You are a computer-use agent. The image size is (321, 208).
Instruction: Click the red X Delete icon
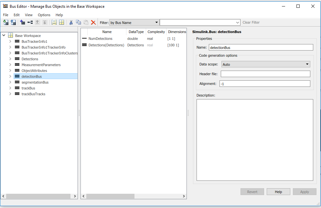point(93,22)
